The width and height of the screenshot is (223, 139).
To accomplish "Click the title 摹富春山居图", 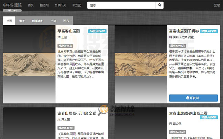I will (x=69, y=31).
